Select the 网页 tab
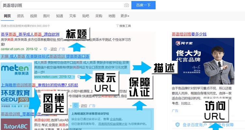 (x=8, y=16)
